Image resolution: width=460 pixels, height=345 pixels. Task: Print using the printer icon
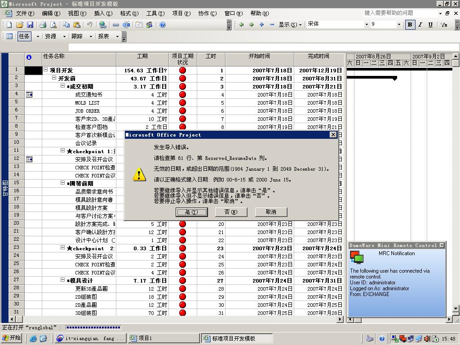tap(43, 25)
